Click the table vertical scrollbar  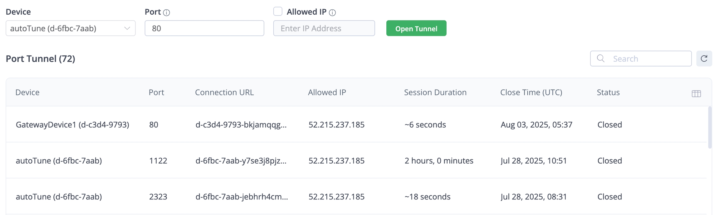710,128
